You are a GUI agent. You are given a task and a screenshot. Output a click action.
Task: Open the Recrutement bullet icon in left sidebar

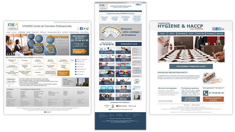pyautogui.click(x=76, y=72)
